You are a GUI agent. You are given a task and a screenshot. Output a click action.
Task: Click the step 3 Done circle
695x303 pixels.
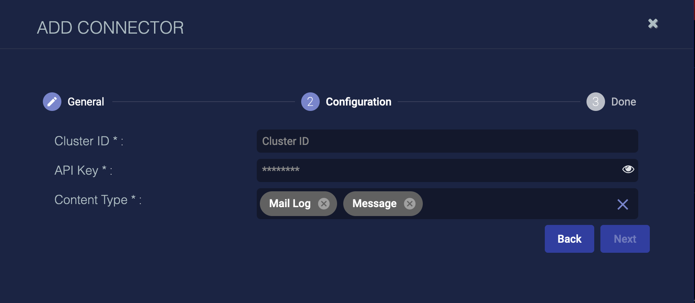(x=595, y=102)
